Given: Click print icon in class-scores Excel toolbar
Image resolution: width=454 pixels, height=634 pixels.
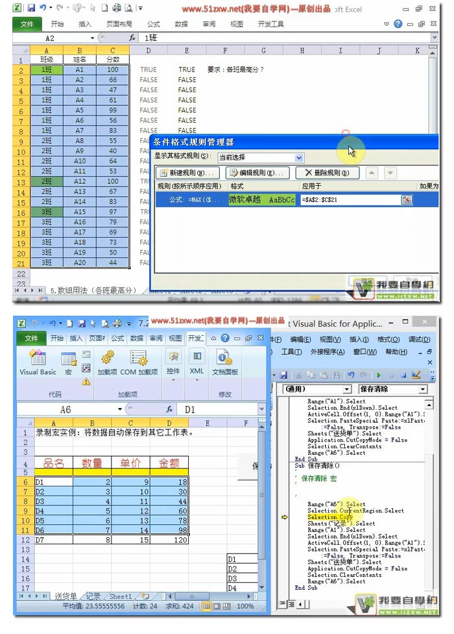Looking at the screenshot, I should pyautogui.click(x=117, y=7).
